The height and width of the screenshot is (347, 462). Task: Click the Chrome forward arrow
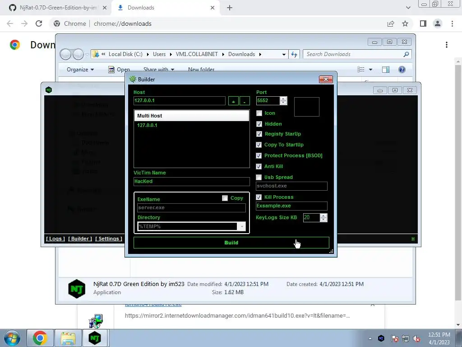point(24,23)
